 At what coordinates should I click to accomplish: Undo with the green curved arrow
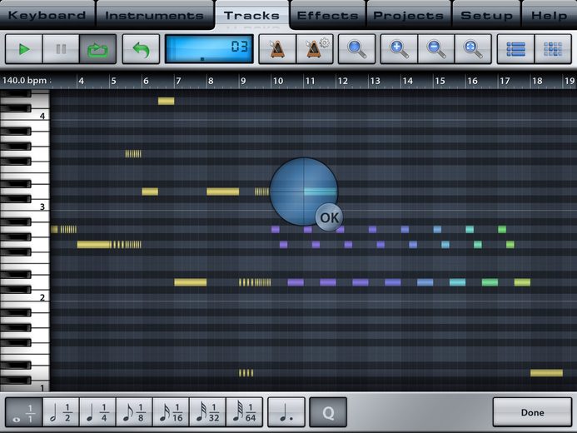(x=141, y=49)
